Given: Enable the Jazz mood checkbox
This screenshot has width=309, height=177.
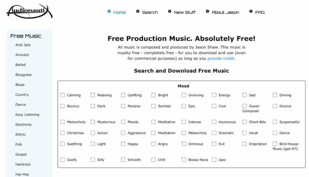Looking at the screenshot, I should 214,160.
